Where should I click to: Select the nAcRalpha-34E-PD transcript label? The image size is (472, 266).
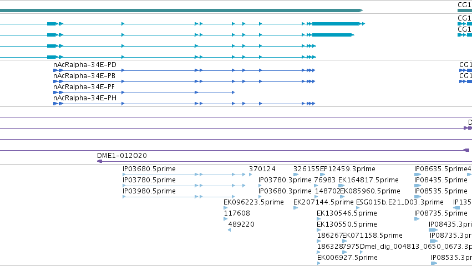pyautogui.click(x=85, y=65)
